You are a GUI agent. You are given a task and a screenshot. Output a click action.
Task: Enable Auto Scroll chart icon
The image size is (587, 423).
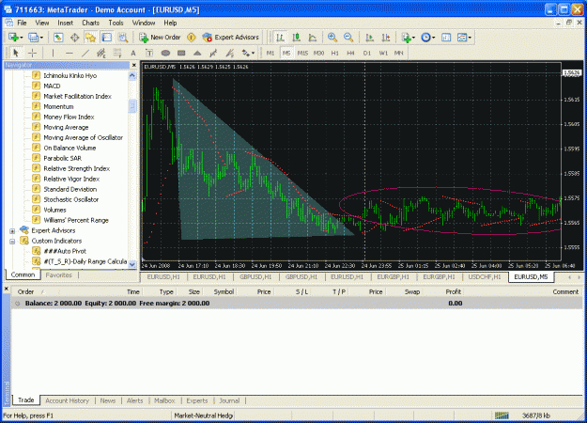[369, 37]
